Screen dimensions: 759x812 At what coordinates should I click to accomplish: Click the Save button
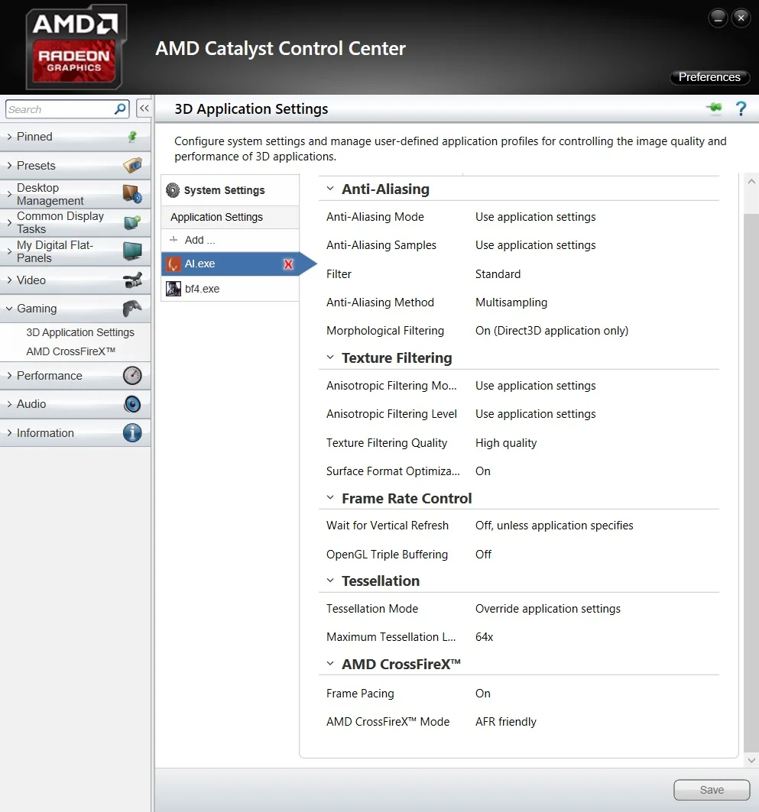coord(712,790)
